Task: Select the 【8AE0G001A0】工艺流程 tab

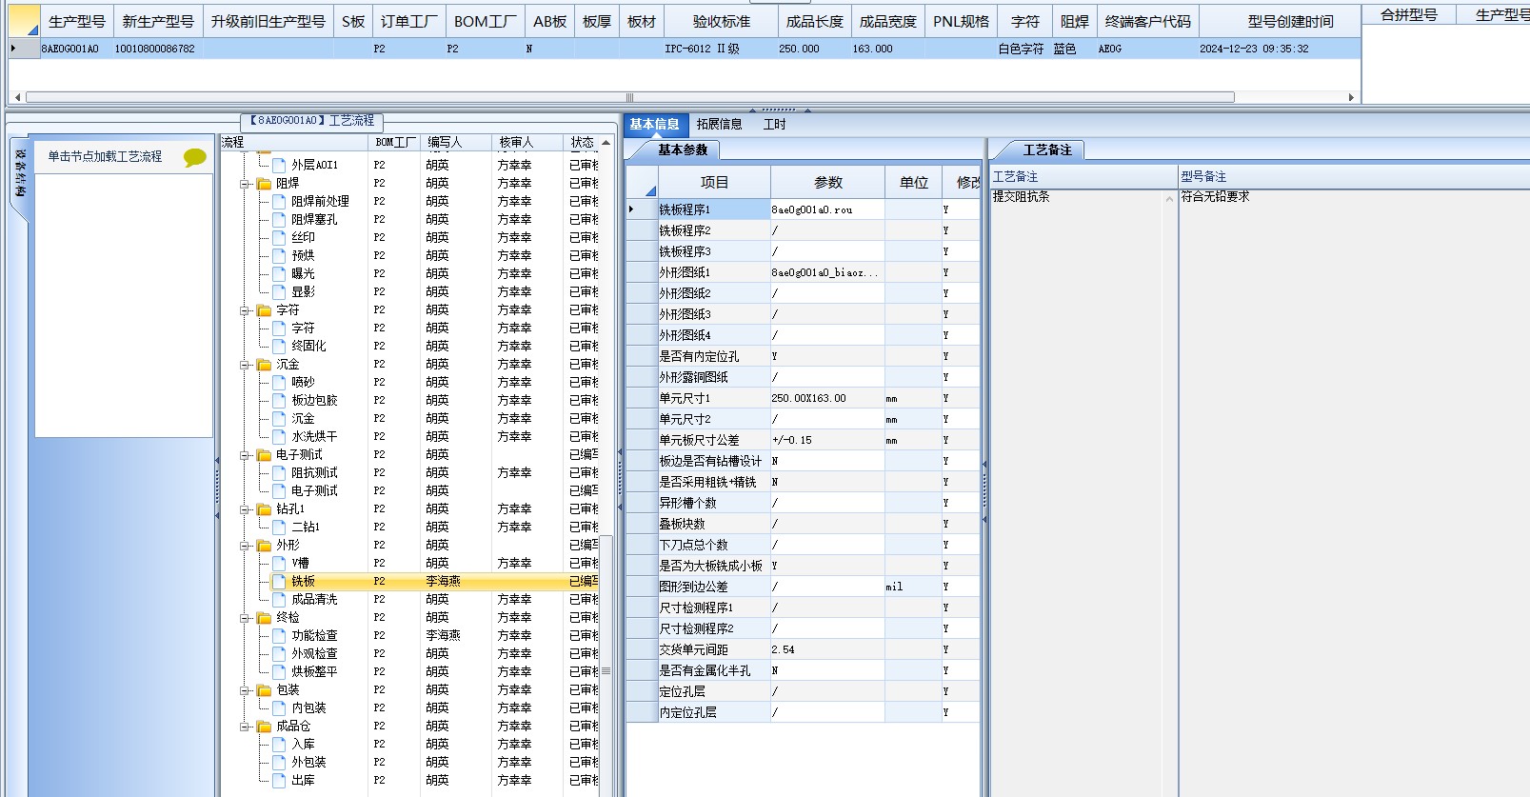Action: (x=312, y=121)
